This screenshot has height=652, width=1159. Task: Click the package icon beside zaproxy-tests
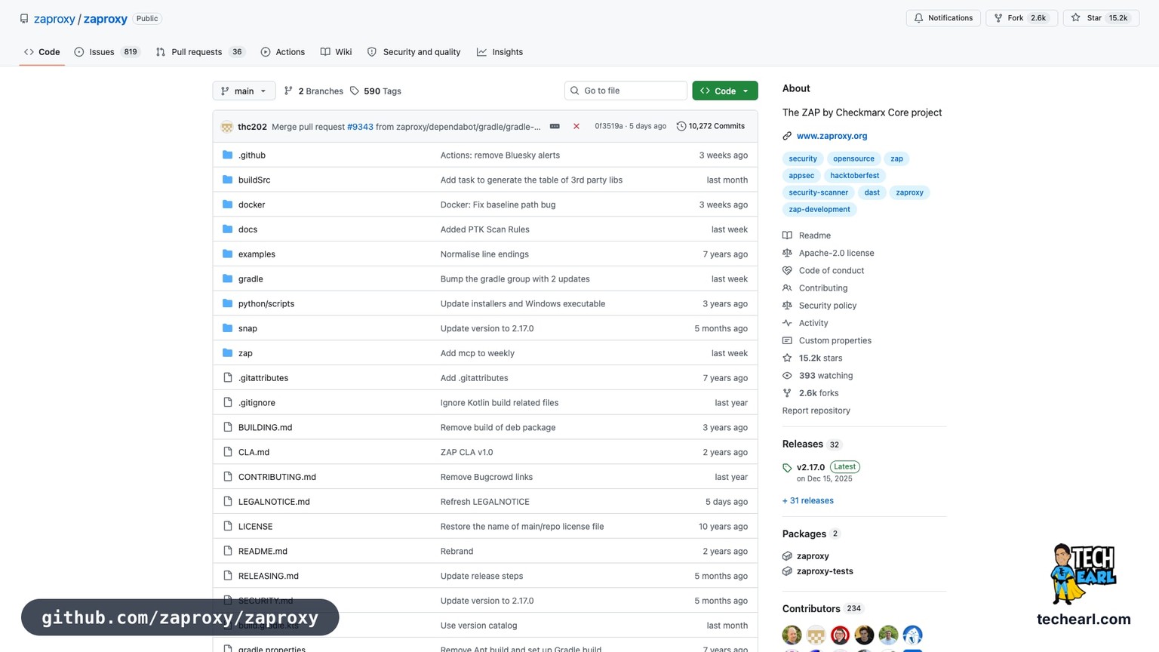point(787,571)
